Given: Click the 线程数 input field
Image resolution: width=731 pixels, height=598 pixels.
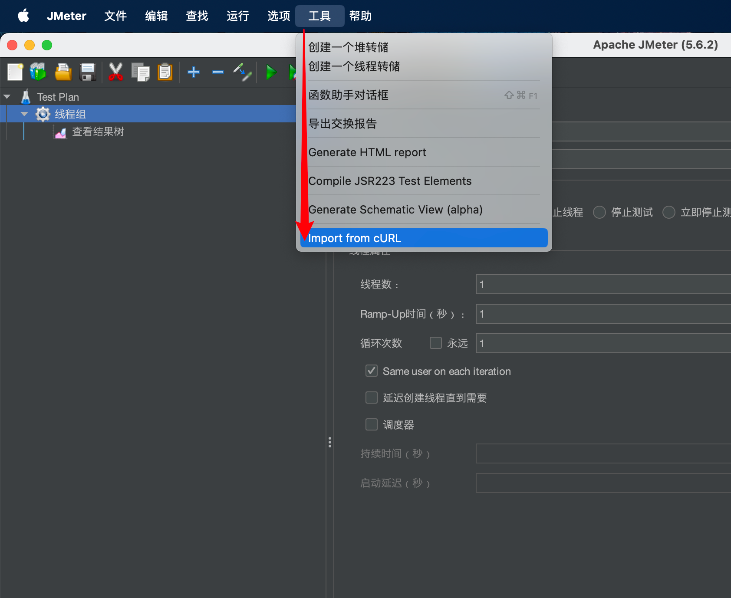Looking at the screenshot, I should (603, 284).
